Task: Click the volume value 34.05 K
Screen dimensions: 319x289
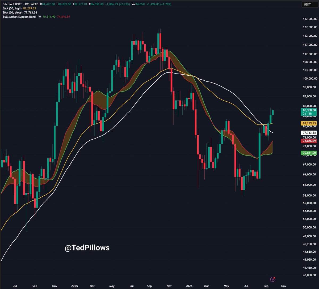Action: point(140,4)
